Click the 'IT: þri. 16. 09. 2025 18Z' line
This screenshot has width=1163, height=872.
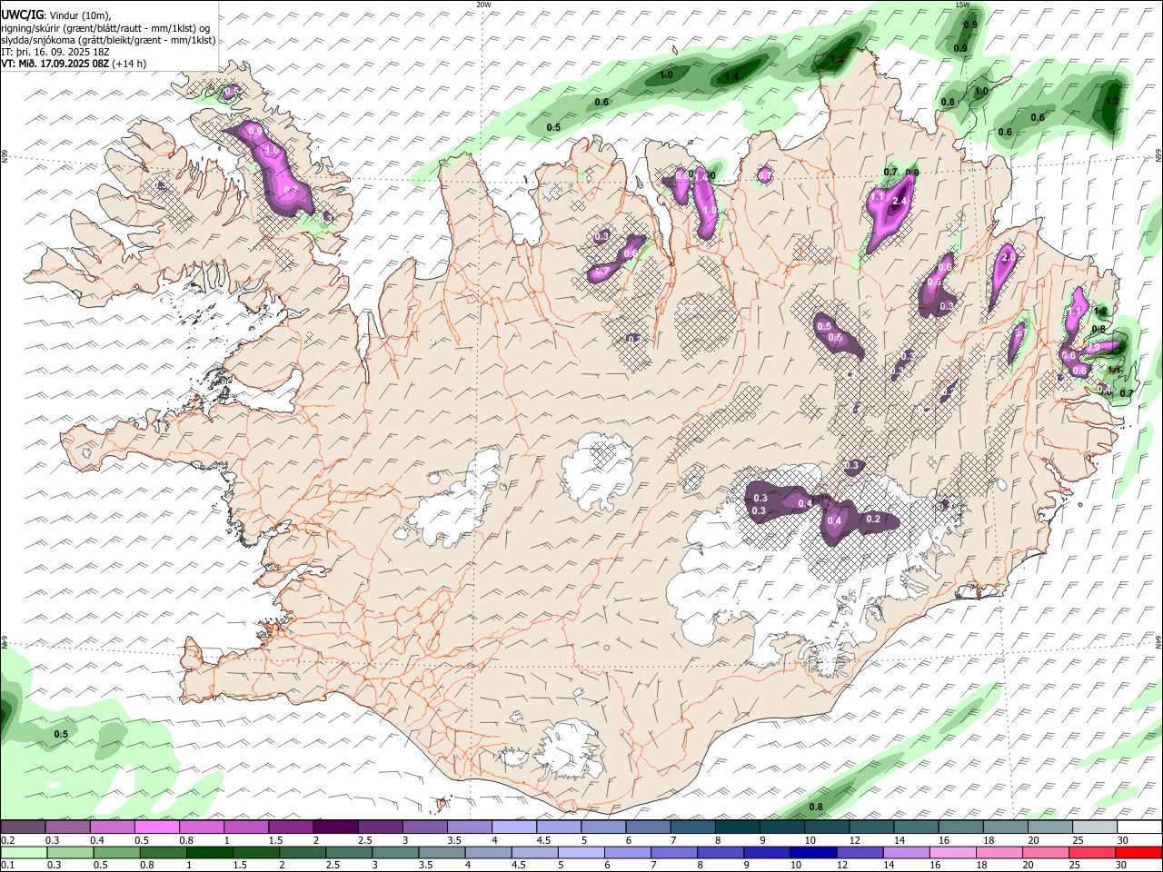point(55,52)
